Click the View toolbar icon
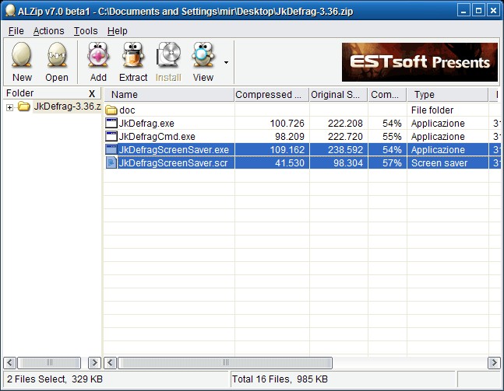The image size is (504, 391). tap(203, 55)
